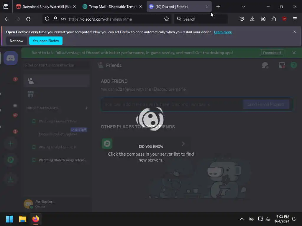The width and height of the screenshot is (302, 226).
Task: Click the MrRaptor user avatar
Action: pyautogui.click(x=28, y=204)
